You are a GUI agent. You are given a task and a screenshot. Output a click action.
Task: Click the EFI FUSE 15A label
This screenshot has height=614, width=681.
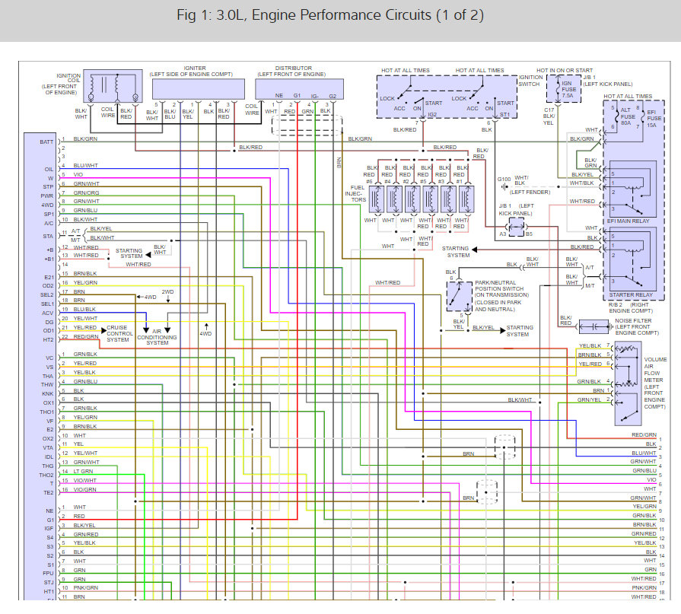[x=654, y=119]
